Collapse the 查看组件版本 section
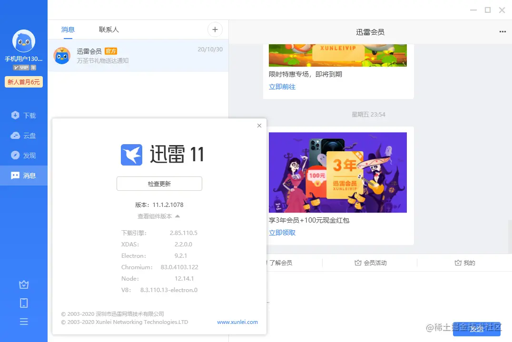The image size is (512, 342). (159, 216)
